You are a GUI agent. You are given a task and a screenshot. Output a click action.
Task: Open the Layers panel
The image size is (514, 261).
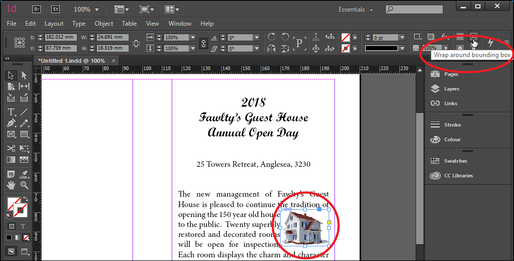point(452,89)
